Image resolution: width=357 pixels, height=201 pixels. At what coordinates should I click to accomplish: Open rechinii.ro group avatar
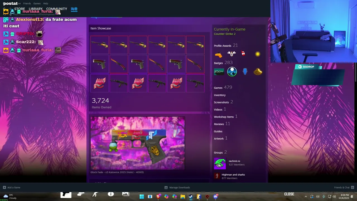point(220,164)
